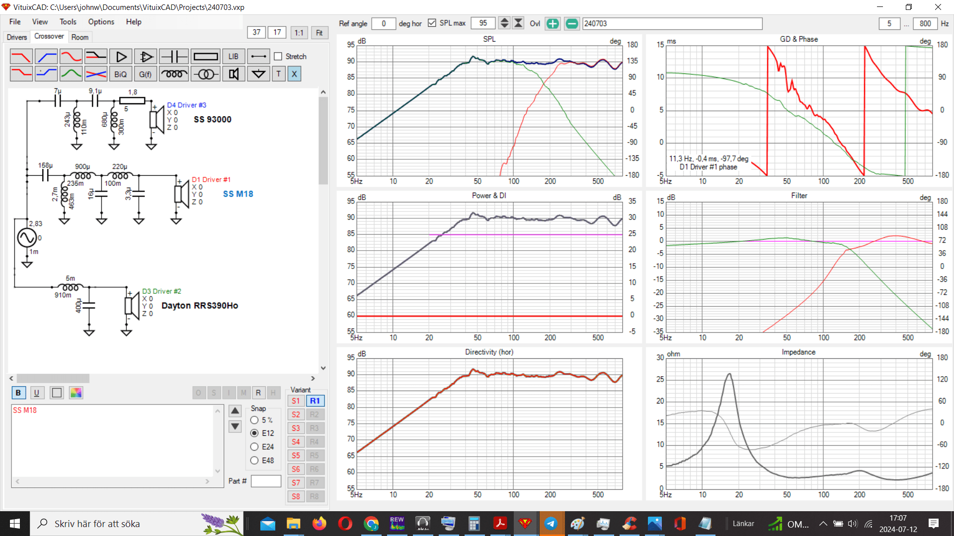Click schematic horizontal scrollbar thumb

(53, 378)
